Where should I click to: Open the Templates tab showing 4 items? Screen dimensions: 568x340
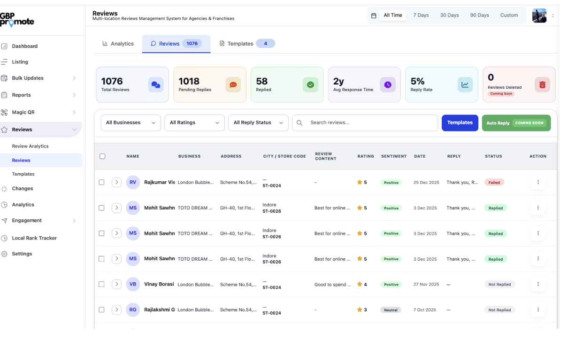point(240,43)
